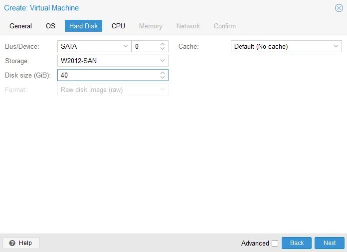The image size is (347, 252).
Task: Decrease the device number with down arrow
Action: [x=163, y=49]
